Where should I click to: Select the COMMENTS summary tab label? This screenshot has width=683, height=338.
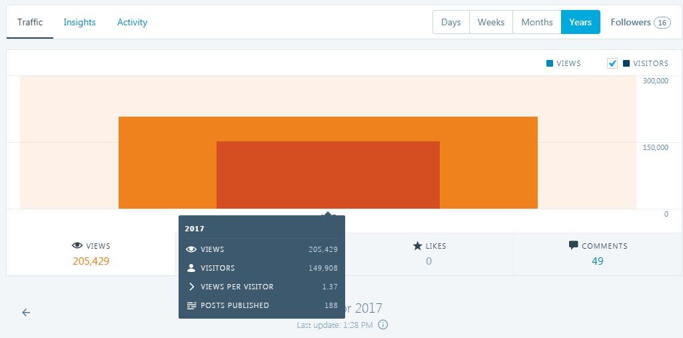pos(604,246)
